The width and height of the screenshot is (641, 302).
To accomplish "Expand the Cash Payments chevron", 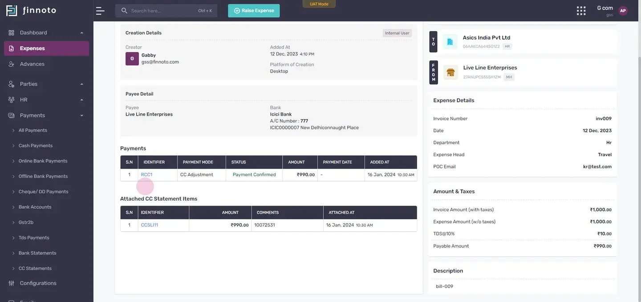I will pos(13,146).
